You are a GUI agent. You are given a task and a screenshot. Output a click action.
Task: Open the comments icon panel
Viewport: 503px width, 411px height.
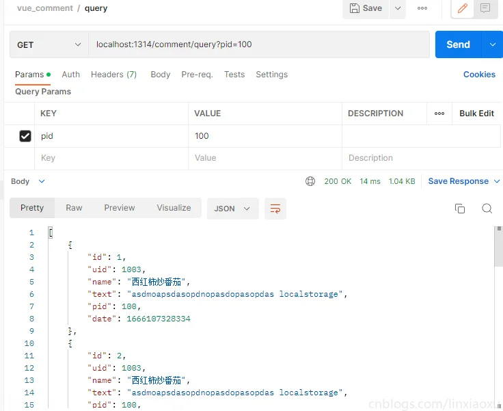(485, 8)
